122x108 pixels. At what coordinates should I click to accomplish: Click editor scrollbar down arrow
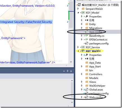tap(71, 62)
